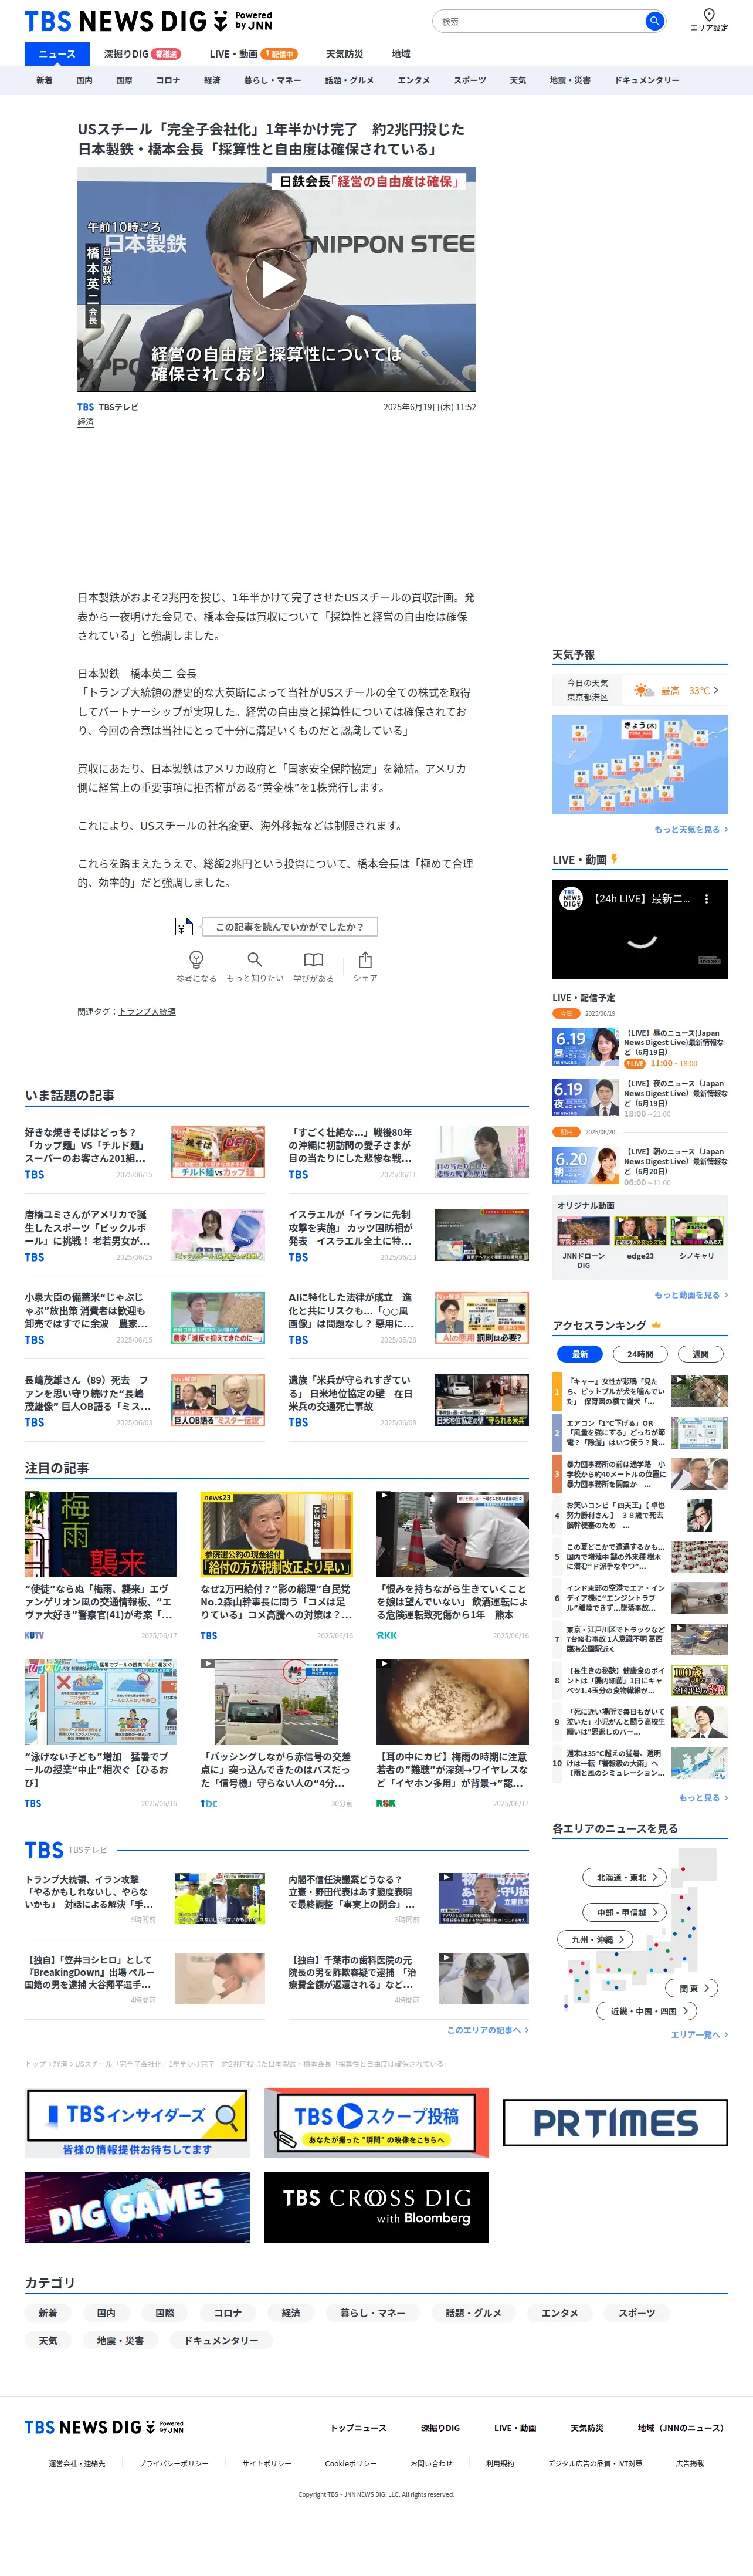This screenshot has height=2576, width=753.
Task: Open TBS CROSS DIG with Bloomberg banner
Action: (376, 2206)
